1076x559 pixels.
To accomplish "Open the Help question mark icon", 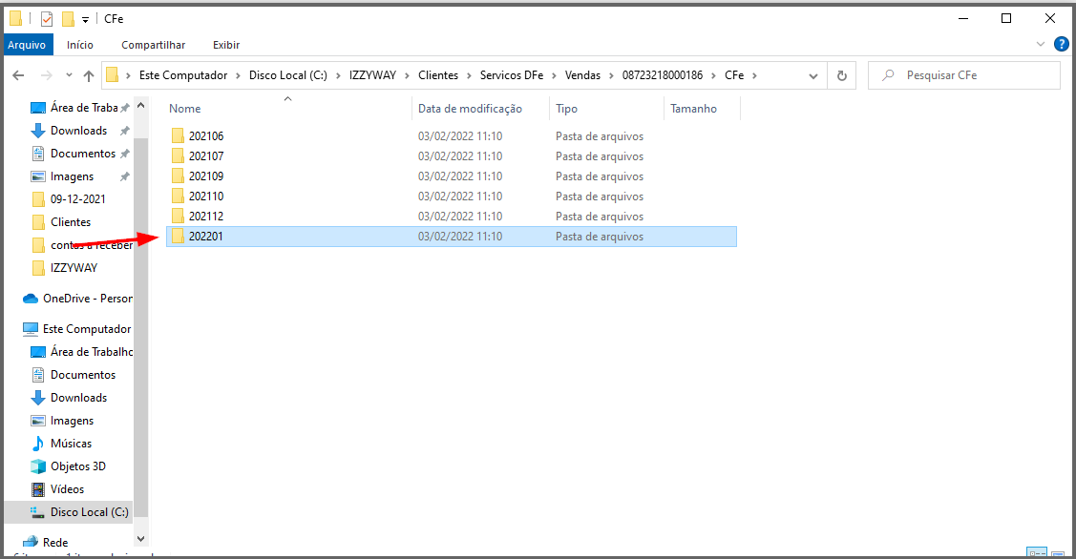I will [x=1061, y=44].
